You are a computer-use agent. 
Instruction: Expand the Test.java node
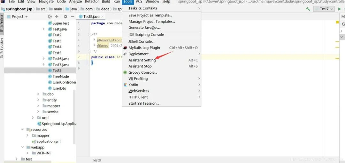[x=43, y=29]
